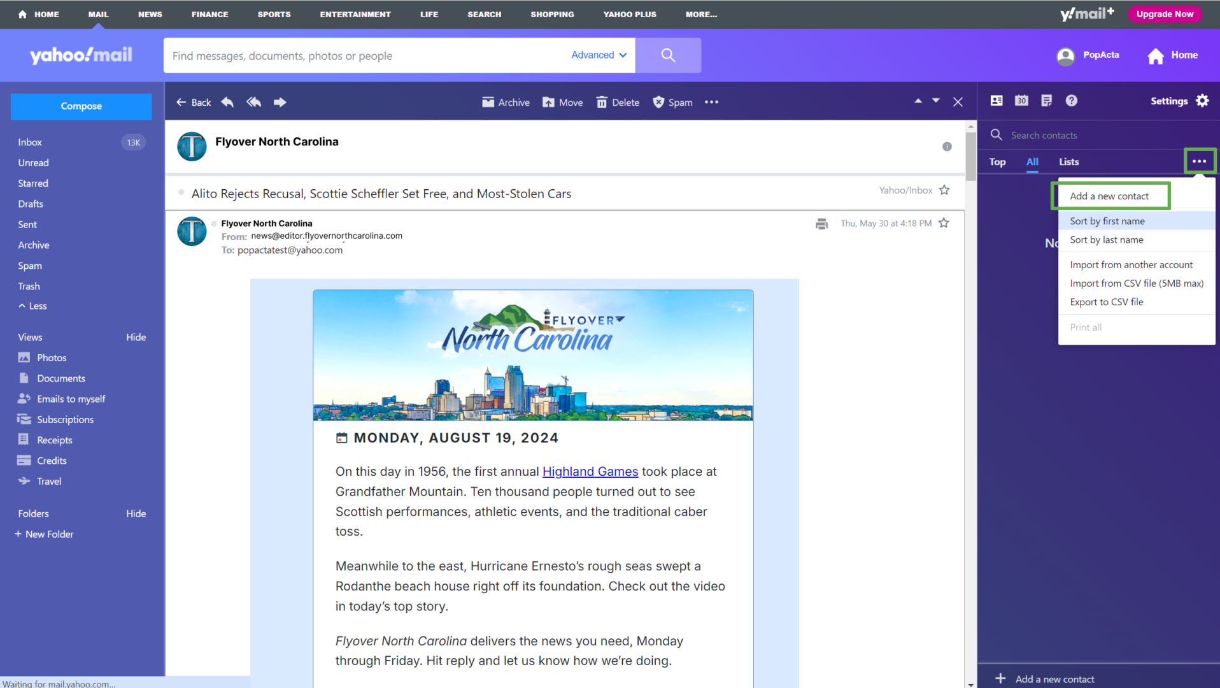Screen dimensions: 1220x688
Task: Go to previous message with up arrow
Action: coord(918,101)
